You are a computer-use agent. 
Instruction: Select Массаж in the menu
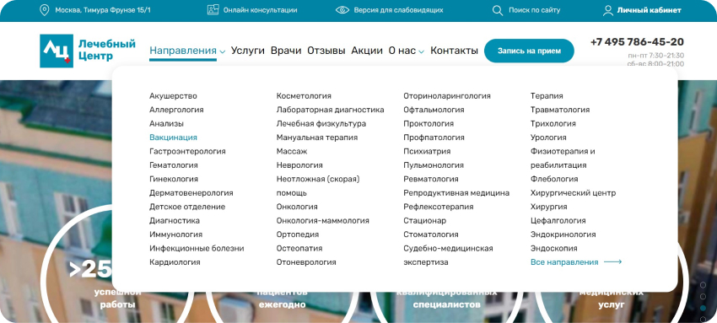(292, 151)
